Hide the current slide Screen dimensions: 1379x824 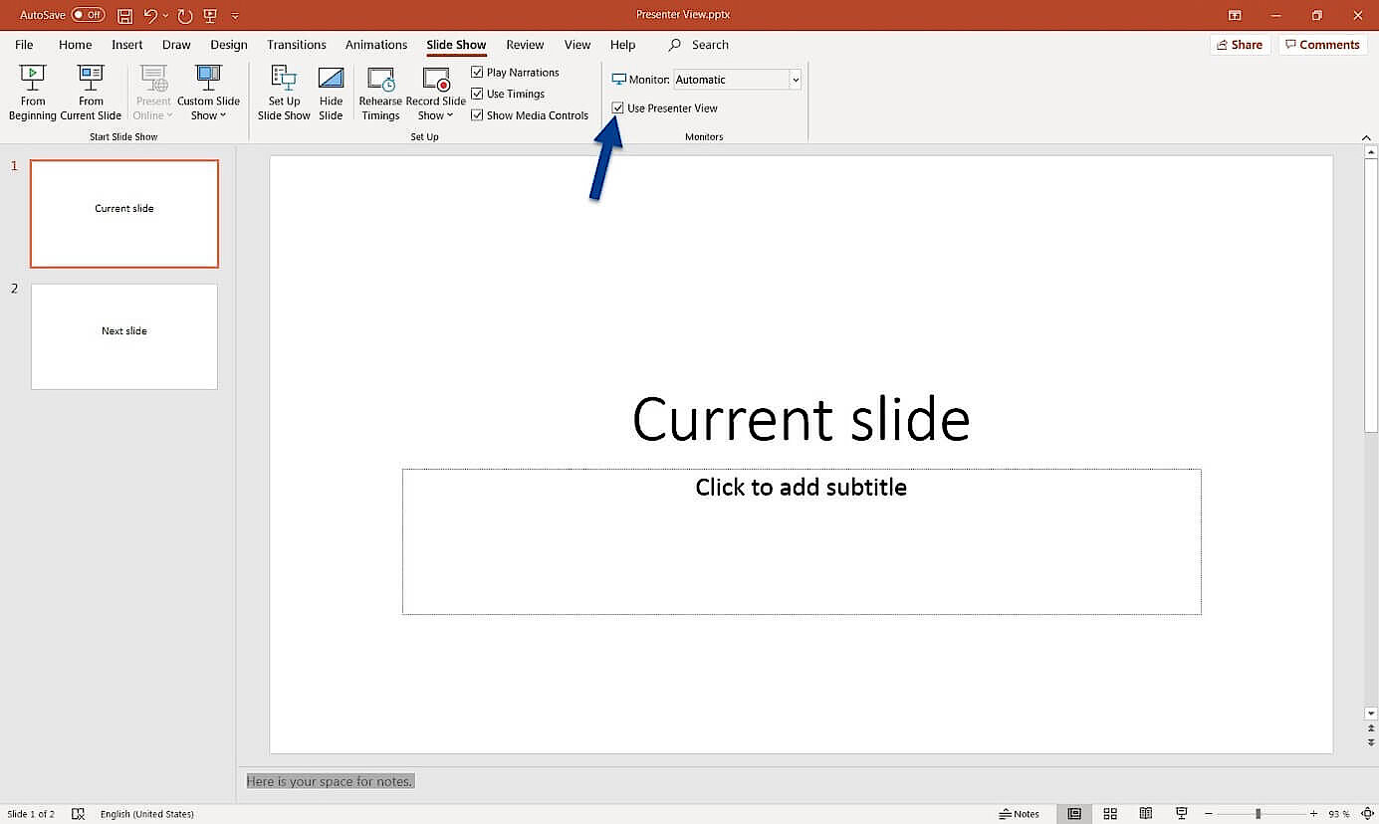click(331, 92)
